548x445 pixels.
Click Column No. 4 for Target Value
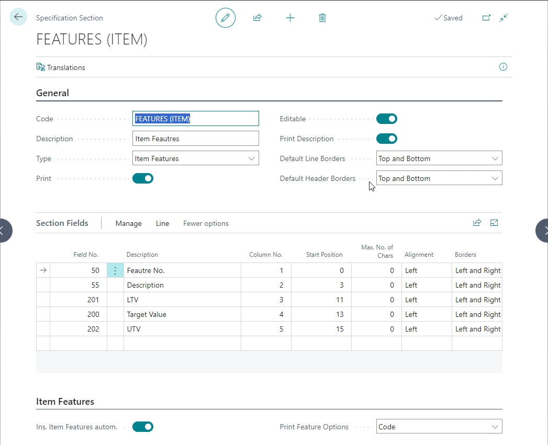click(266, 314)
